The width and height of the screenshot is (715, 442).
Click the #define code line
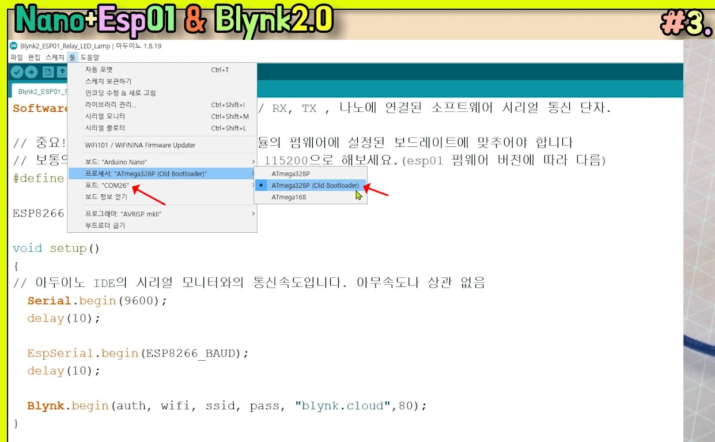(x=39, y=178)
